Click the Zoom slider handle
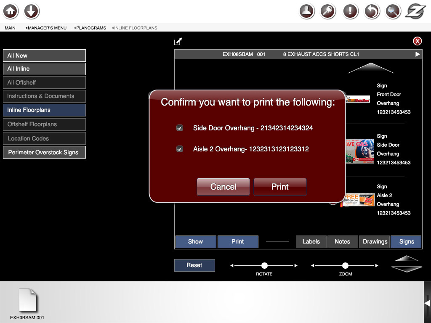 (x=345, y=265)
